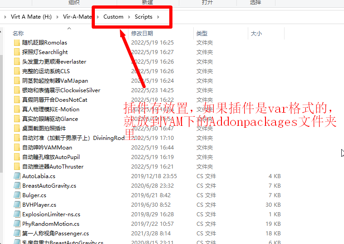The height and width of the screenshot is (244, 344).
Task: Click the BVHPlayer.cs file icon
Action: coord(17,205)
